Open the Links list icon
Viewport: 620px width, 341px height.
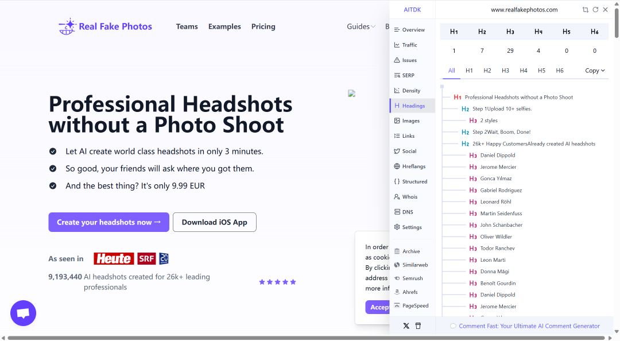coord(397,135)
